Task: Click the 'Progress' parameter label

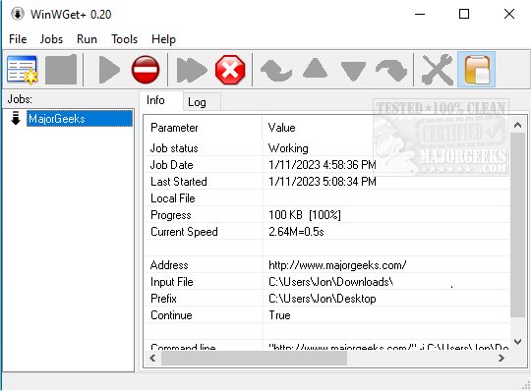Action: 171,215
